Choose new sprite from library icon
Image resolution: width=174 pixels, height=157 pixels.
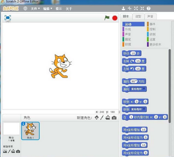point(97,118)
